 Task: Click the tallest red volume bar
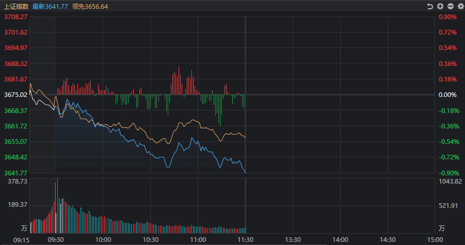point(55,208)
